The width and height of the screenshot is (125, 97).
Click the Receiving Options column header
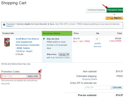[x=57, y=33]
